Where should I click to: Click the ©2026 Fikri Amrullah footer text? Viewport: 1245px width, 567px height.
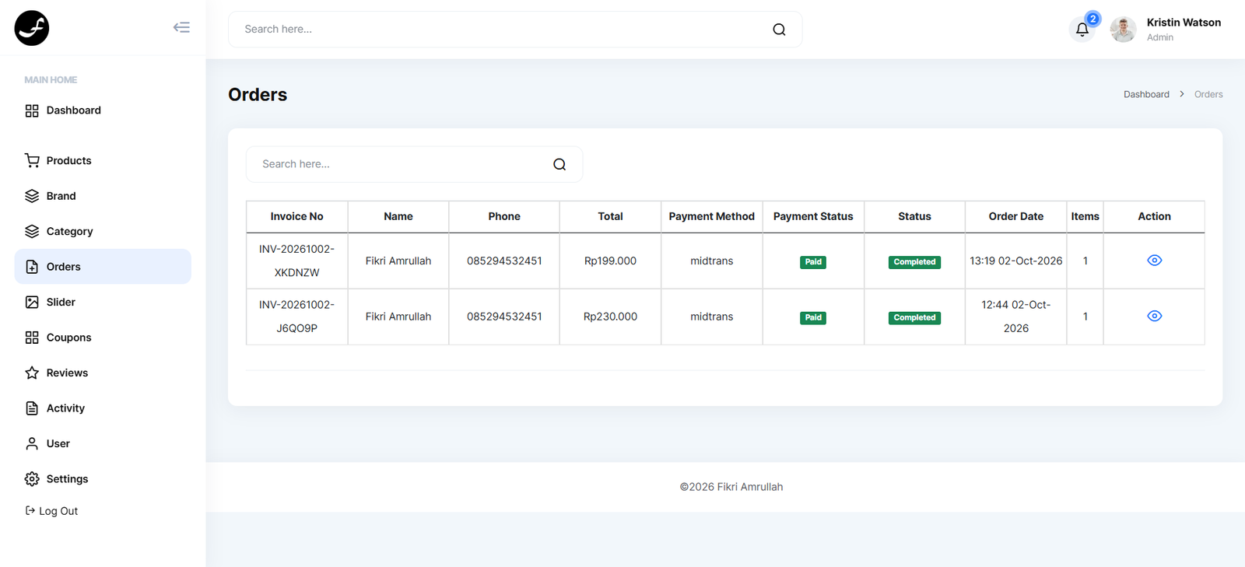(x=731, y=487)
